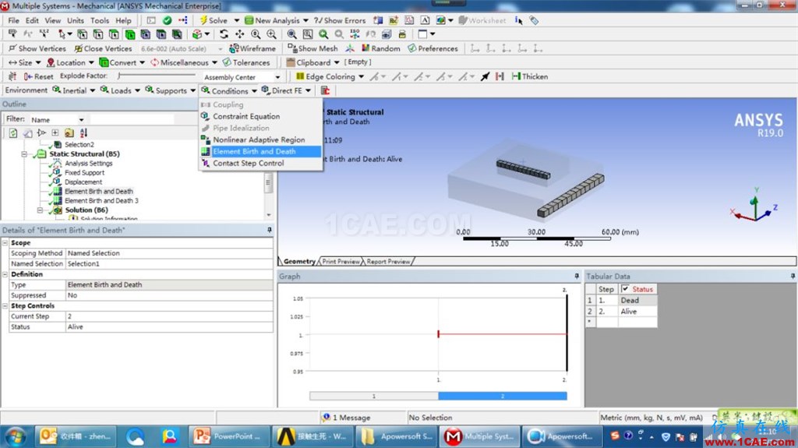This screenshot has width=798, height=448.
Task: Open the Inertial menu
Action: (74, 90)
